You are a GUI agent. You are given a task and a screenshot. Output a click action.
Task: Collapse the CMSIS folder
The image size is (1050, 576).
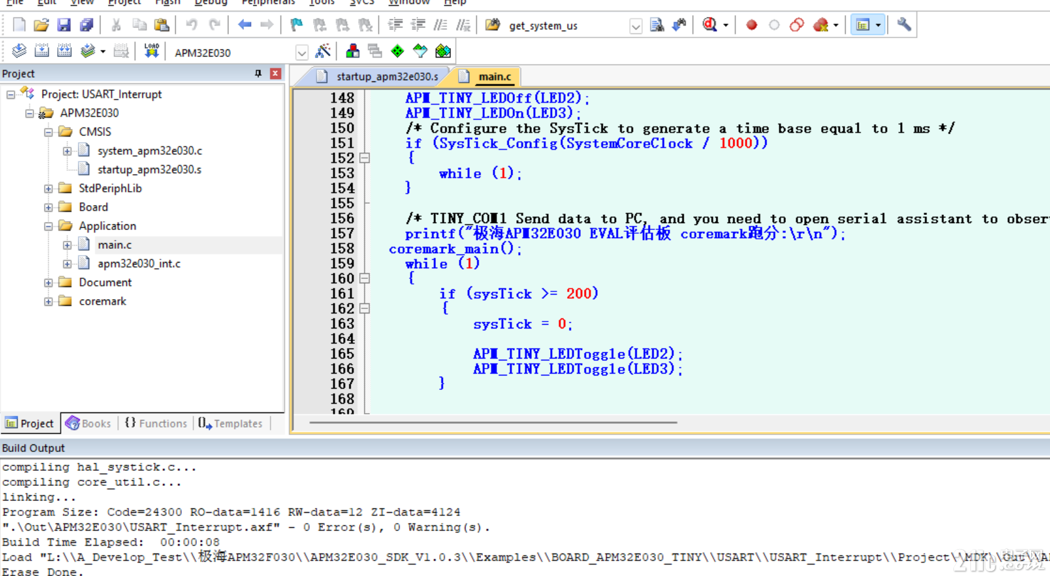point(48,132)
